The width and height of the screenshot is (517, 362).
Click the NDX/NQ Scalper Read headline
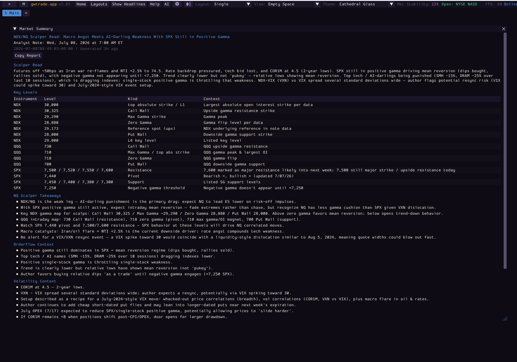[121, 37]
